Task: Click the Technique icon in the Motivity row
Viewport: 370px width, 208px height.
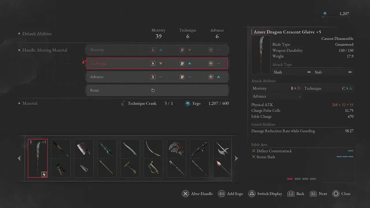Action: [182, 50]
